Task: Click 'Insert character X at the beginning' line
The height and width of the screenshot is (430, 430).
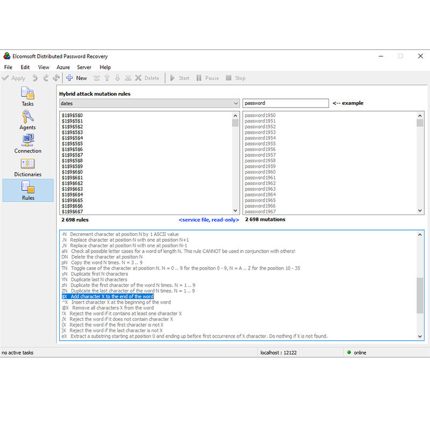Action: tap(116, 302)
